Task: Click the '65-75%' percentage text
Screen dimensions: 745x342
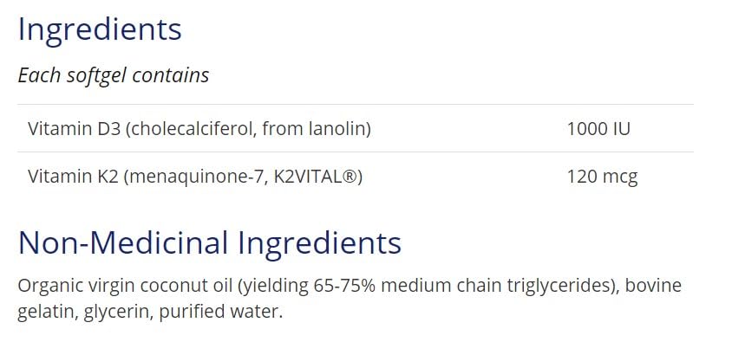Action: (x=345, y=286)
